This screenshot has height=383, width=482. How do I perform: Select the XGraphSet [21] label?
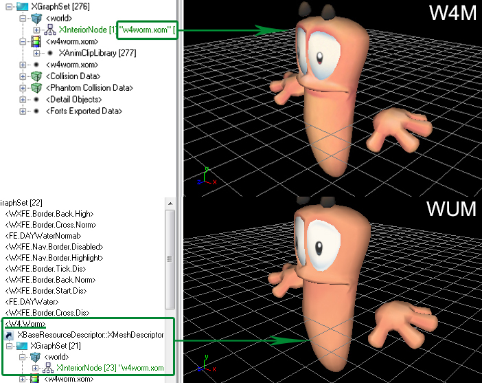(x=56, y=346)
